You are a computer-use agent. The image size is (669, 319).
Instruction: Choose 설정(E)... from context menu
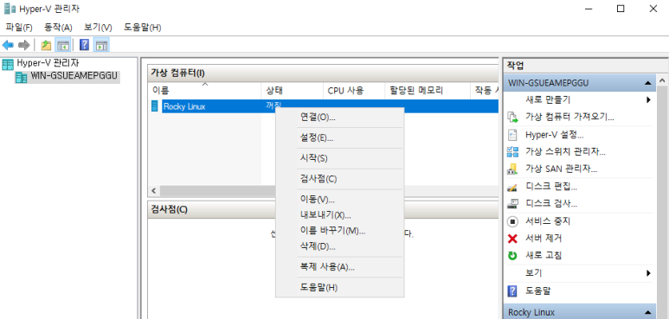(x=339, y=138)
